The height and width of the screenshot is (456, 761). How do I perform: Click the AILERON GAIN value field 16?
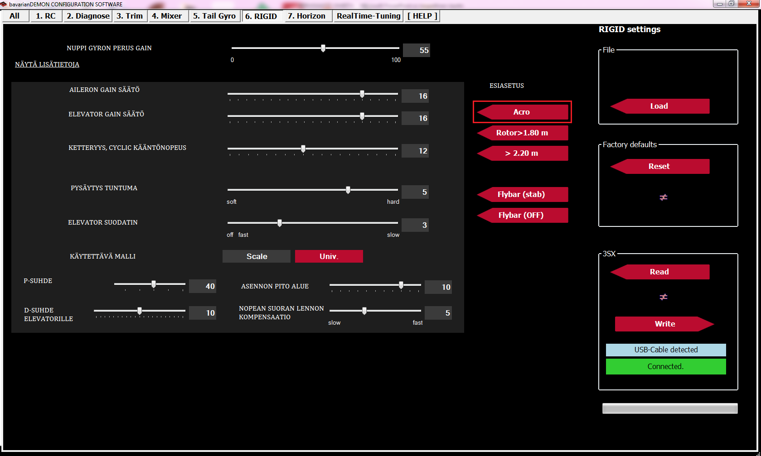415,96
